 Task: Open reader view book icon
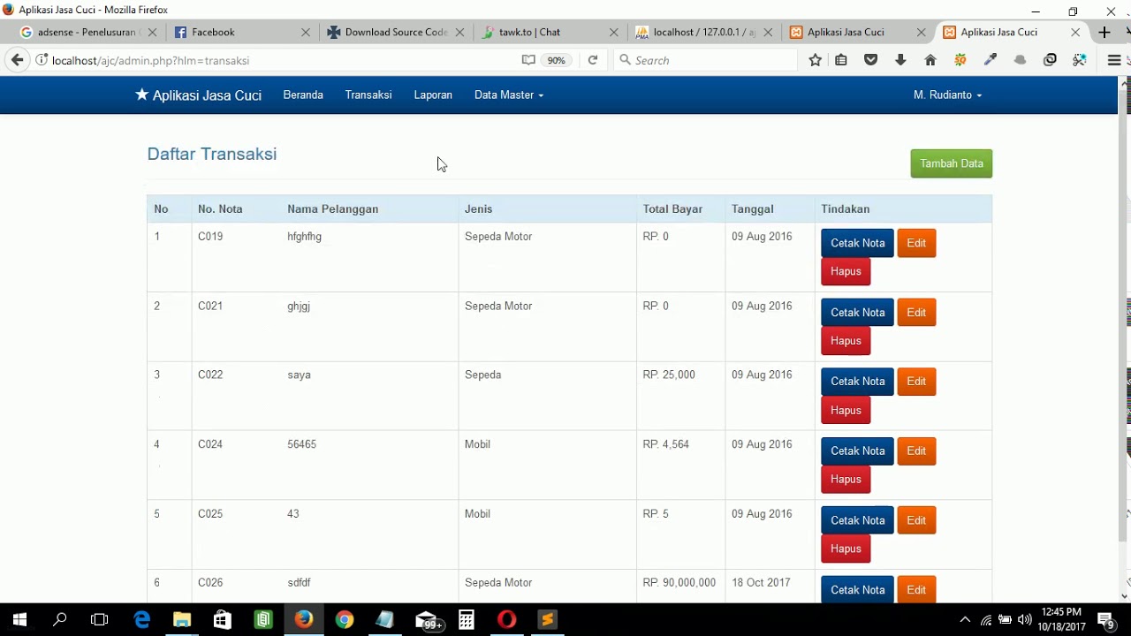tap(528, 60)
